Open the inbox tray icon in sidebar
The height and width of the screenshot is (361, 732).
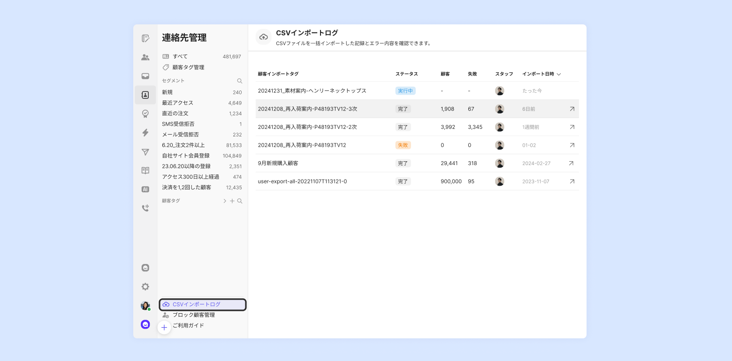[145, 76]
